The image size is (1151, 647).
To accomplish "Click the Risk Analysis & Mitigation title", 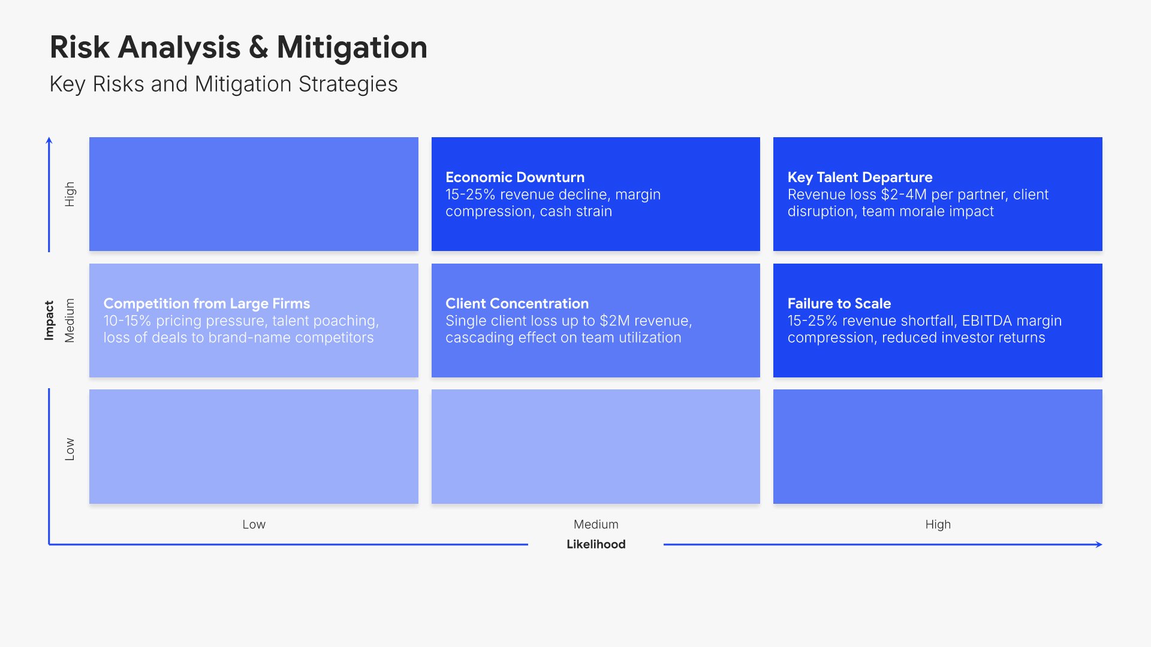I will tap(238, 47).
